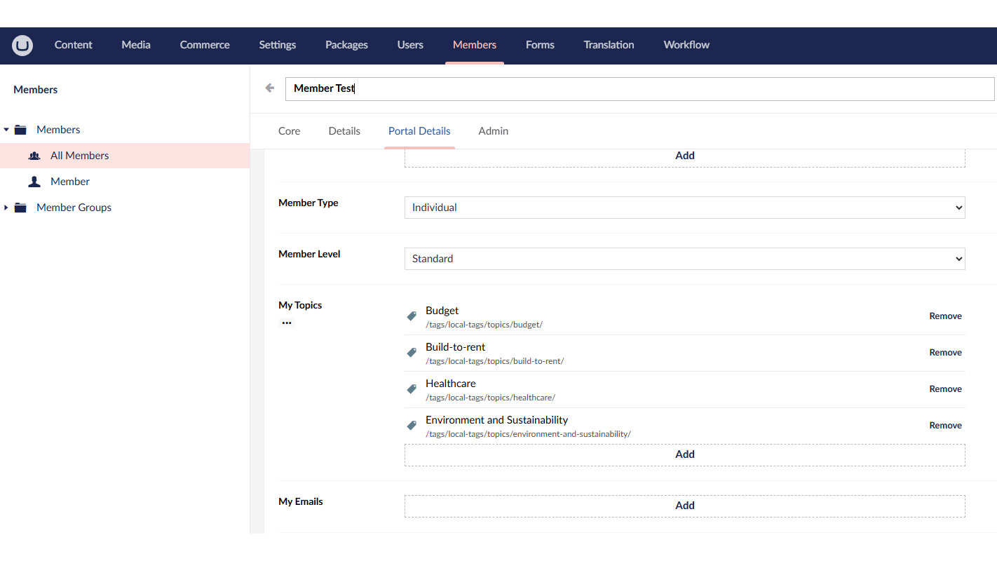Click Add under My Emails
997x561 pixels.
coord(685,505)
